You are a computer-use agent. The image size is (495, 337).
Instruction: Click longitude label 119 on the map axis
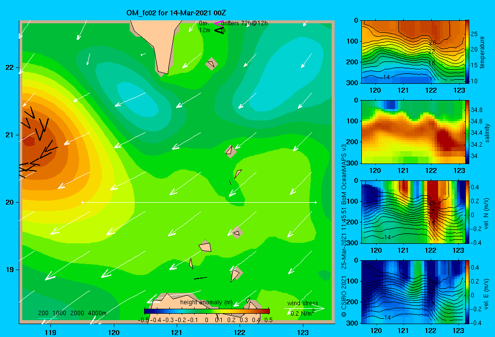[x=50, y=332]
